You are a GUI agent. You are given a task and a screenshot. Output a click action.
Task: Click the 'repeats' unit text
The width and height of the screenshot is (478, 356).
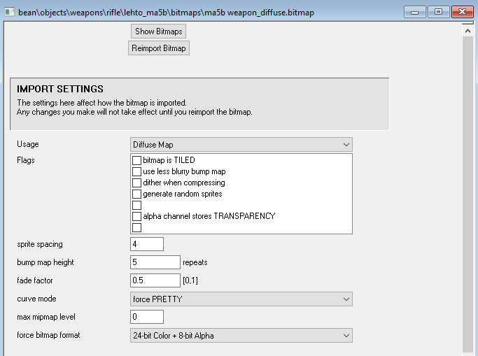tap(195, 262)
